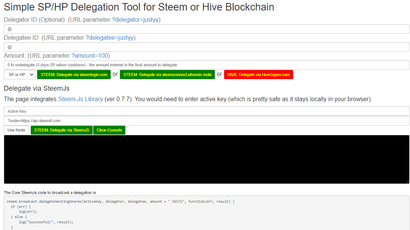Focus the node URL input field
This screenshot has height=230, width=410.
click(x=207, y=121)
